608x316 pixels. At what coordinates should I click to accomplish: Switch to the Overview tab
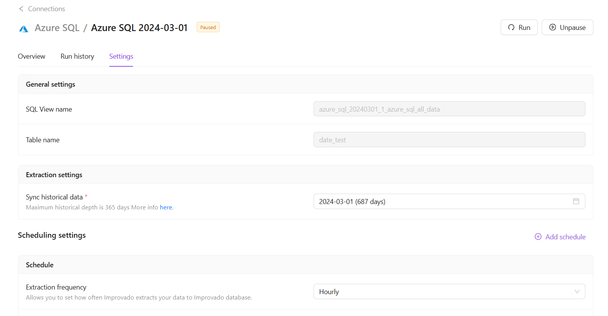coord(31,56)
